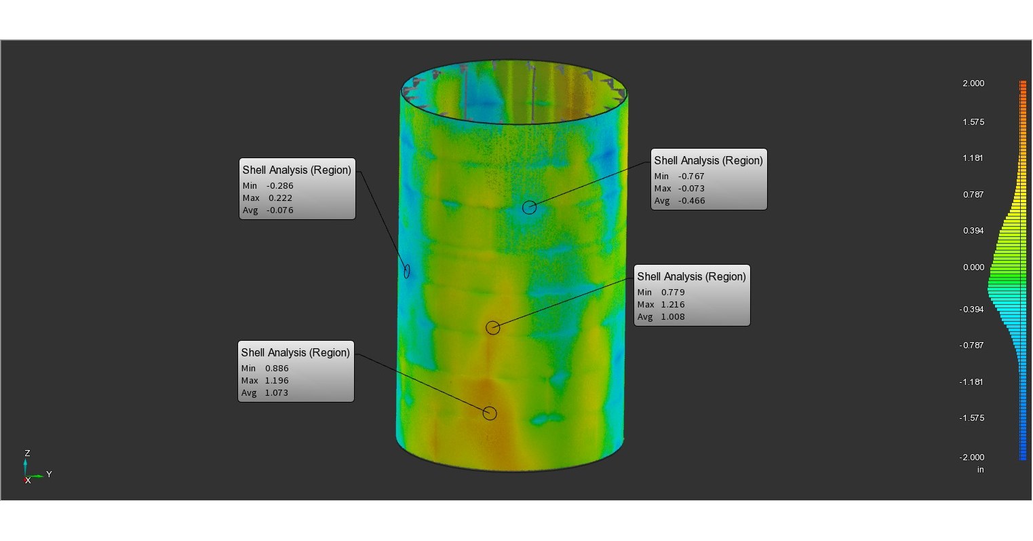Open the Shell Analysis annotation reporting Max 1.216
Viewport: 1033px width, 541px height.
click(691, 295)
